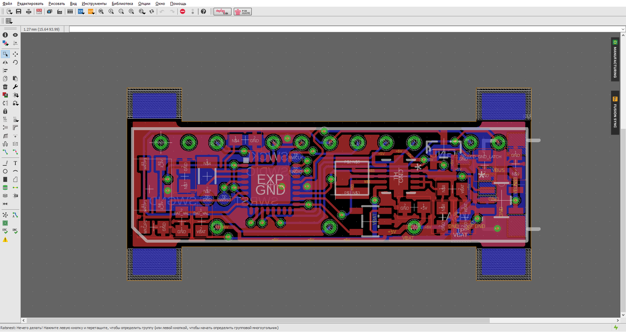Switch to schematic with SCH/BRD icon
This screenshot has width=626, height=332.
point(39,11)
